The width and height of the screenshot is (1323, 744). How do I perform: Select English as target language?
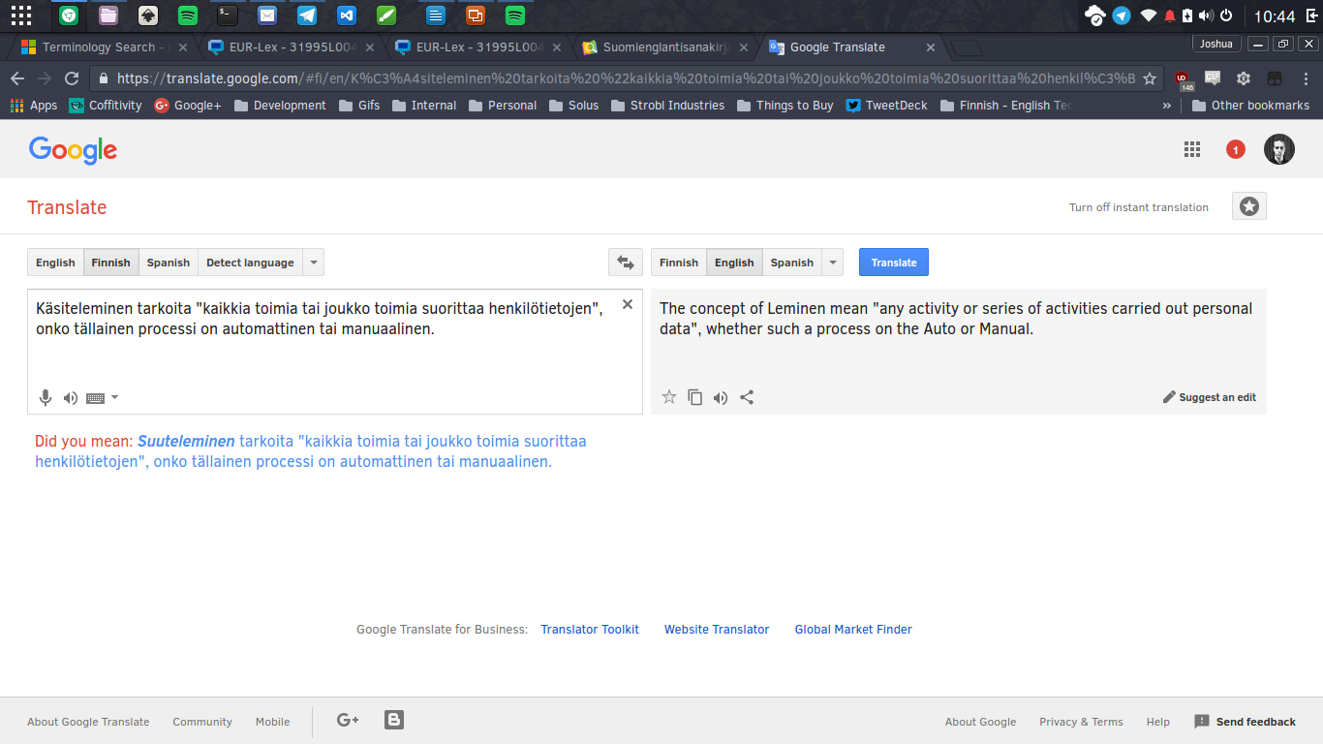(x=734, y=263)
